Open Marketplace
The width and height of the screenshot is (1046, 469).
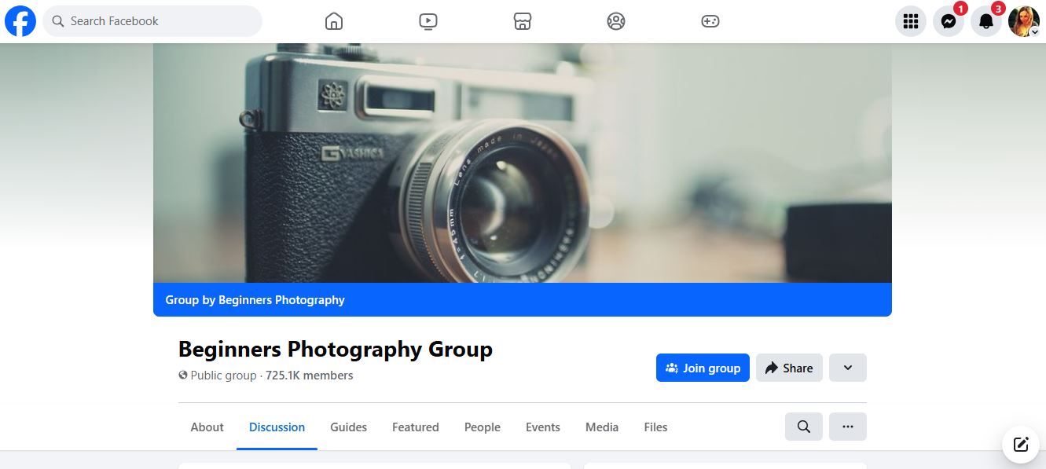pyautogui.click(x=522, y=21)
